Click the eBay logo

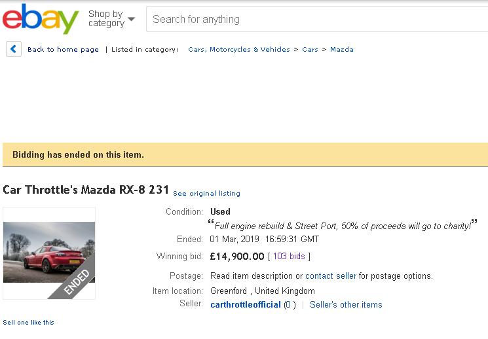(x=40, y=19)
